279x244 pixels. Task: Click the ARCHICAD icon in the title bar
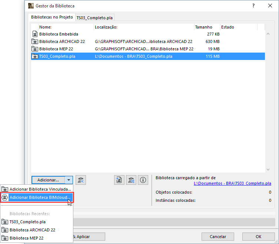pyautogui.click(x=31, y=6)
